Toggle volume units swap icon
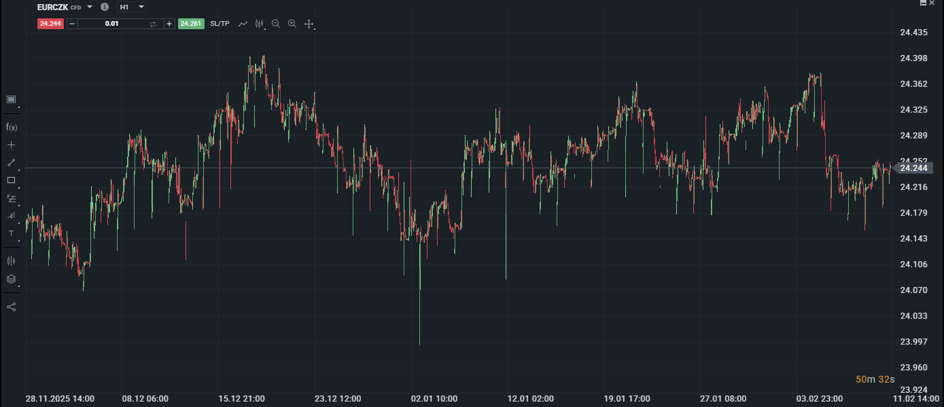 tap(153, 24)
